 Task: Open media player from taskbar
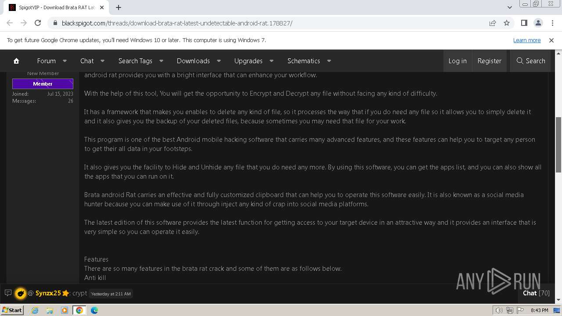pos(65,310)
